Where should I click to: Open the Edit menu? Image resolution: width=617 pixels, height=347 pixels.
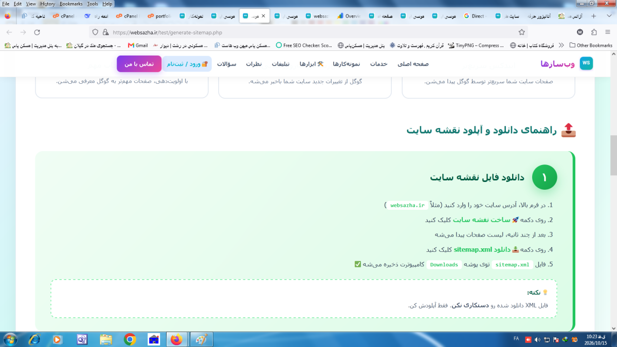pos(17,4)
